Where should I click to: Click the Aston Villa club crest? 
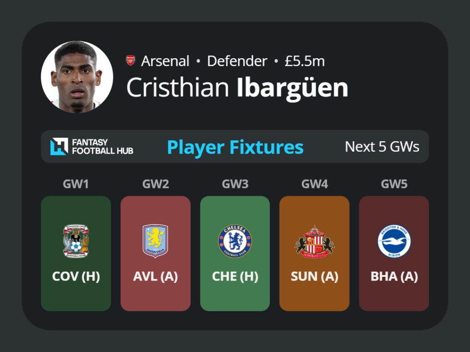point(155,241)
